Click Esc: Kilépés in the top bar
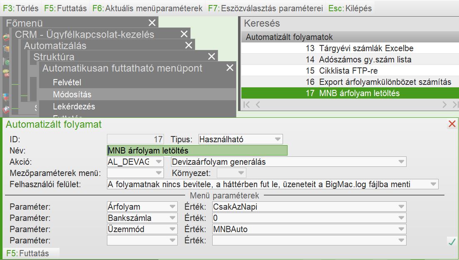The image size is (459, 260). click(x=350, y=8)
